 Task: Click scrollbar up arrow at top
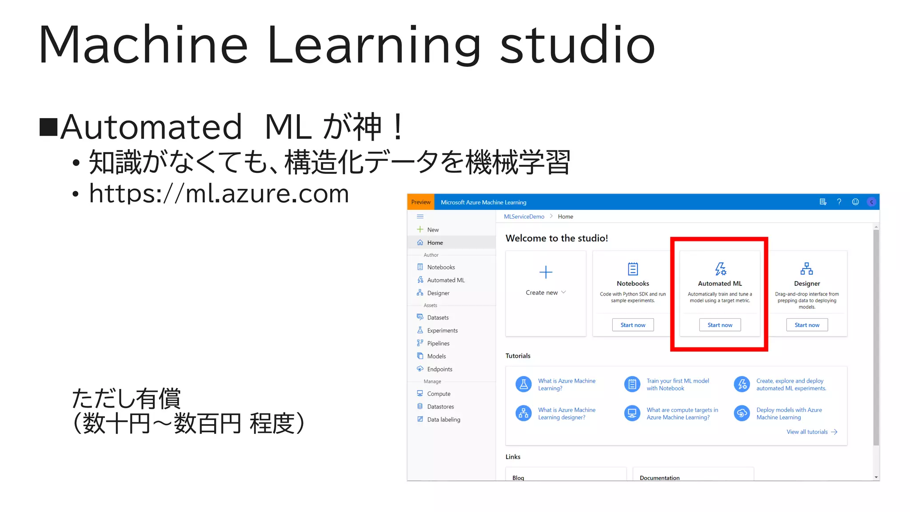tap(876, 227)
